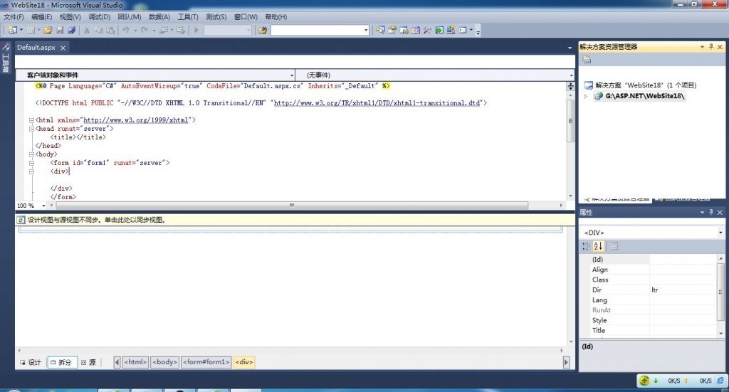Select the <html> tag navigator button
This screenshot has height=392, width=729.
[x=135, y=362]
